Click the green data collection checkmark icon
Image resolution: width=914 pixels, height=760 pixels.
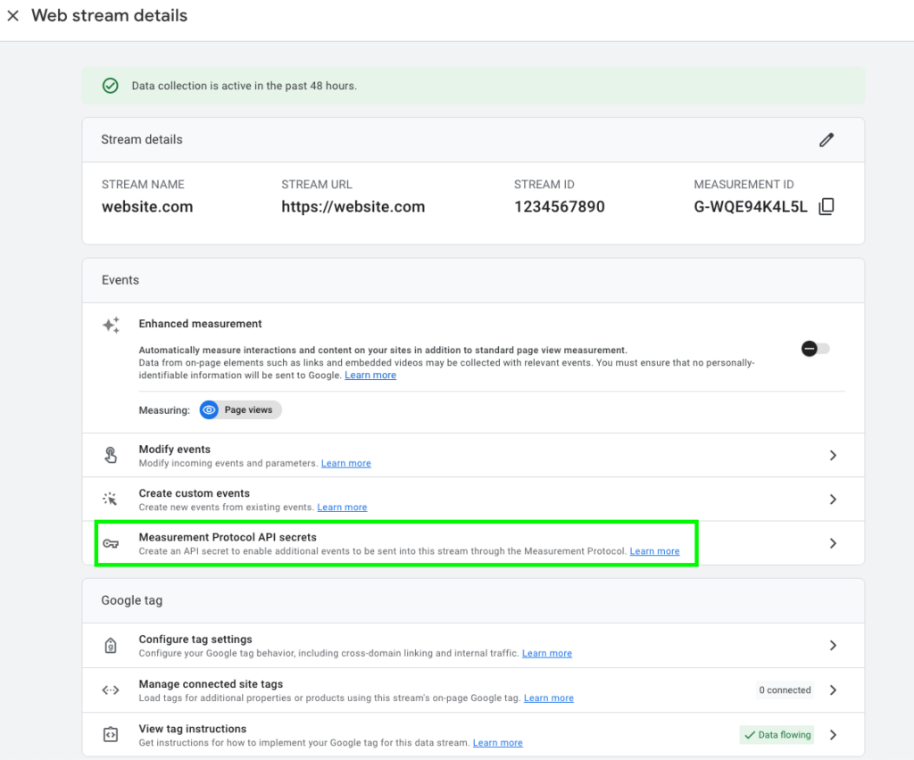coord(110,87)
